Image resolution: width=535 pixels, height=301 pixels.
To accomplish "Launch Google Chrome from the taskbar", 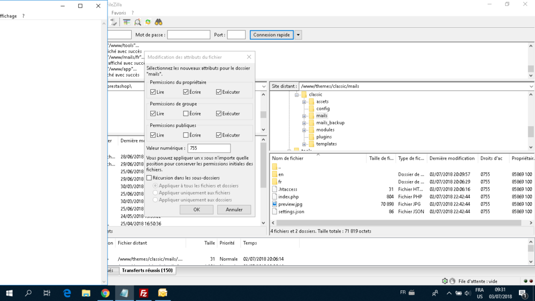I will 105,293.
